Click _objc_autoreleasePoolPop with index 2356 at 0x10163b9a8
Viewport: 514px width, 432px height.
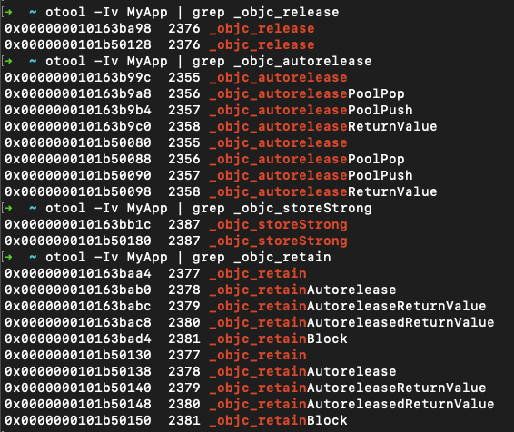[307, 94]
